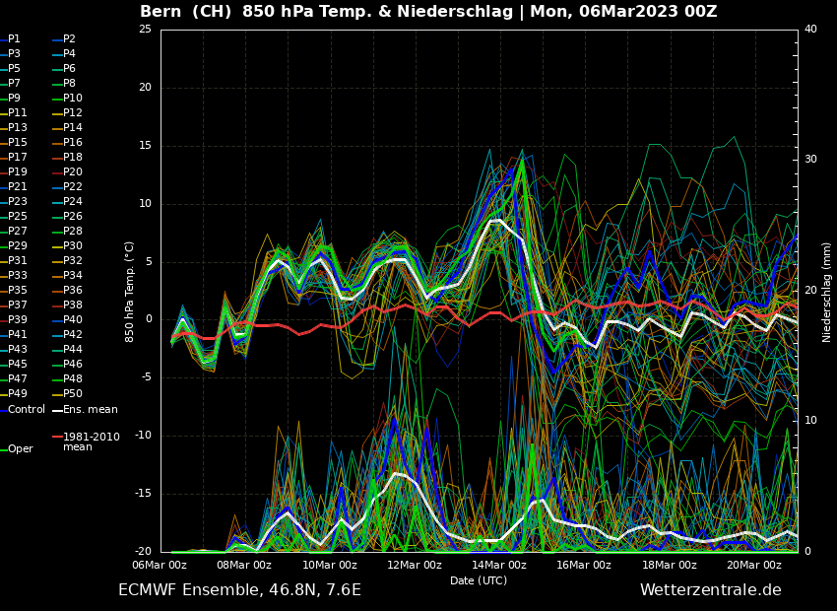The image size is (837, 611).
Task: Click the 15 tick on temperature axis
Action: click(x=145, y=145)
